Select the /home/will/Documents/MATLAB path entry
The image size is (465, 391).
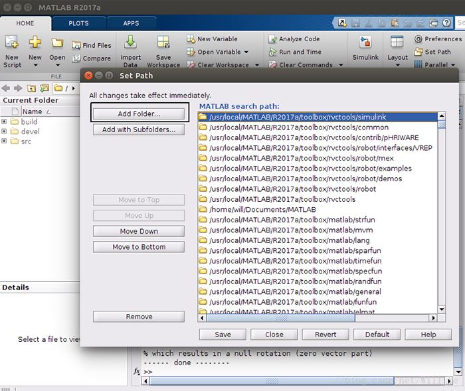[x=262, y=210]
